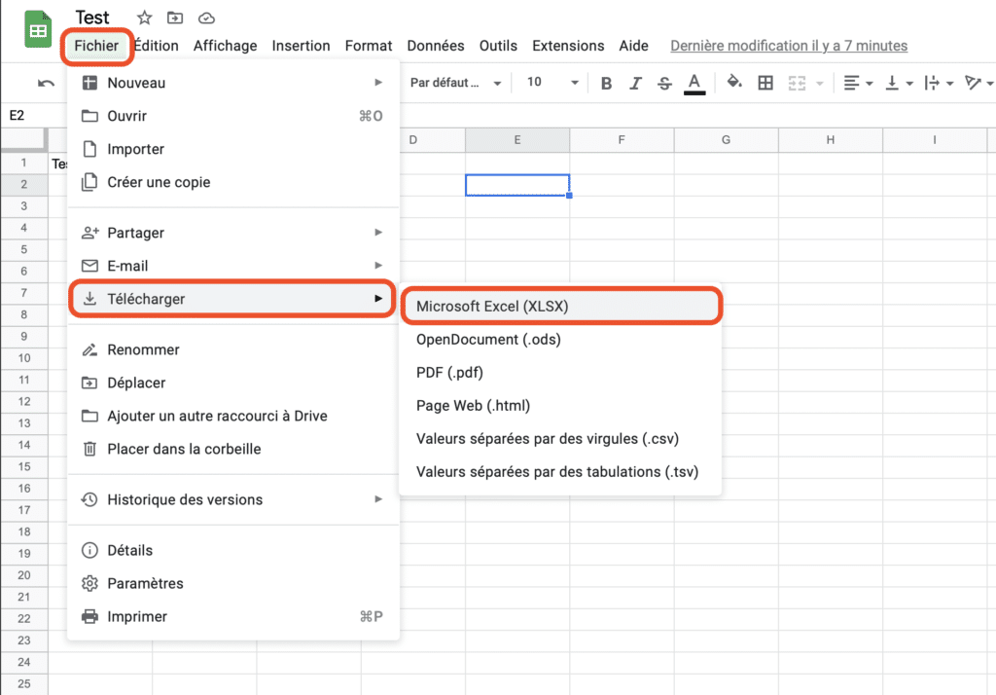The image size is (996, 695).
Task: Download as Page Web (.html)
Action: 560,406
